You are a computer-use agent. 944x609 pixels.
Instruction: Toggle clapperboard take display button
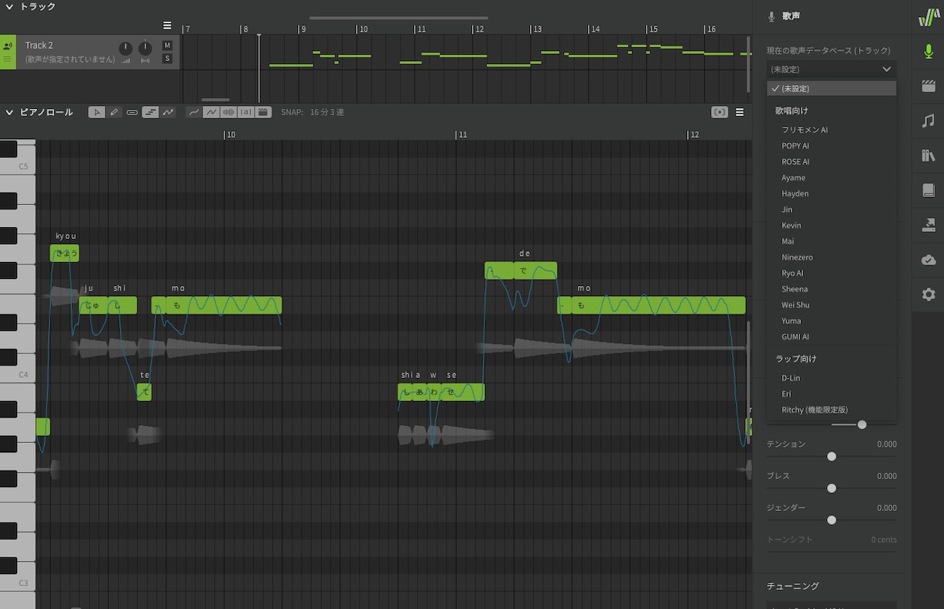pos(263,112)
